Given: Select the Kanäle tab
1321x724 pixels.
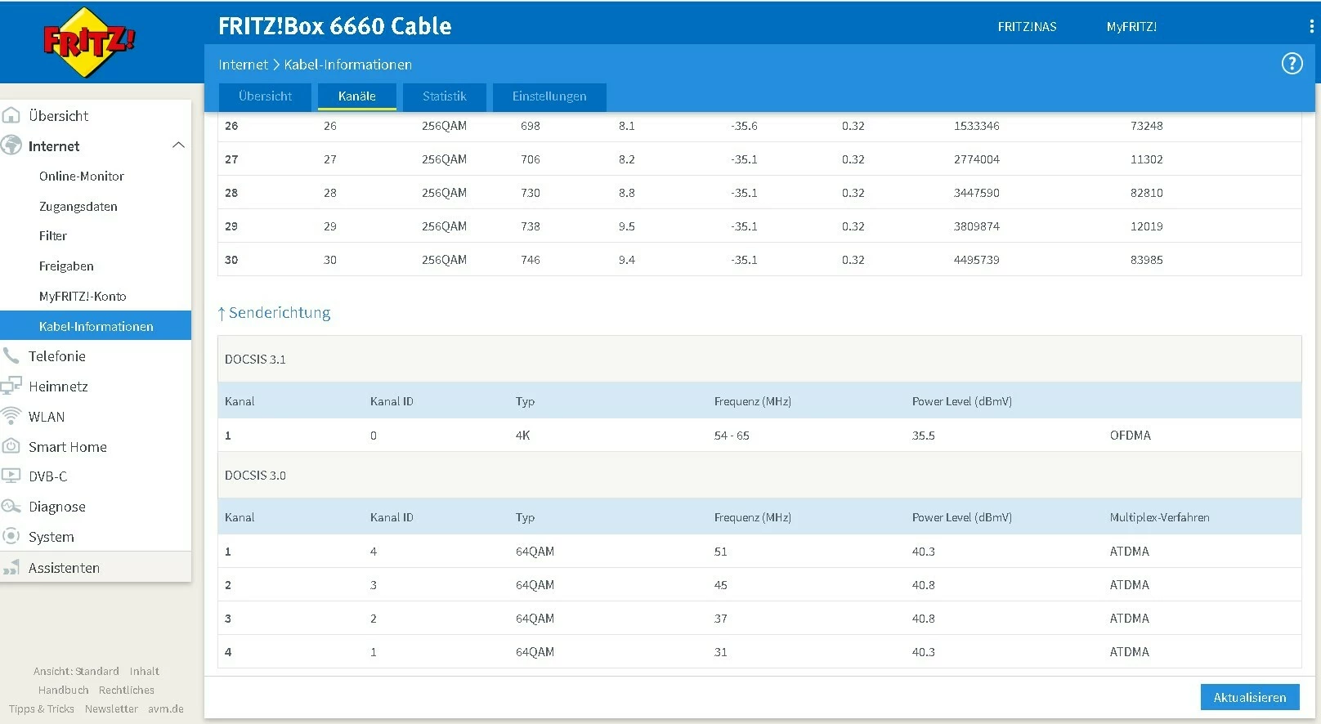Looking at the screenshot, I should pos(357,96).
